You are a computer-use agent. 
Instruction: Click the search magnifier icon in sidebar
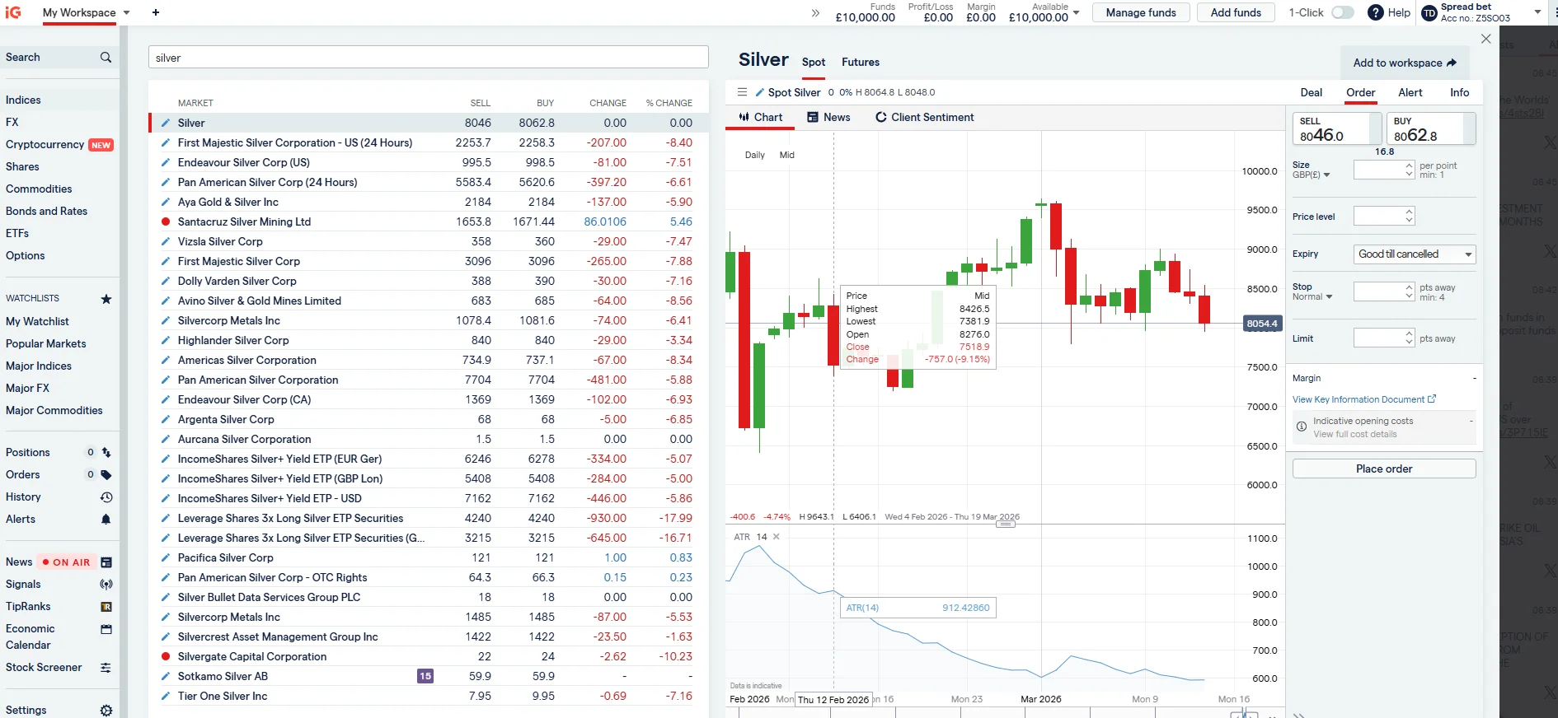[x=106, y=58]
